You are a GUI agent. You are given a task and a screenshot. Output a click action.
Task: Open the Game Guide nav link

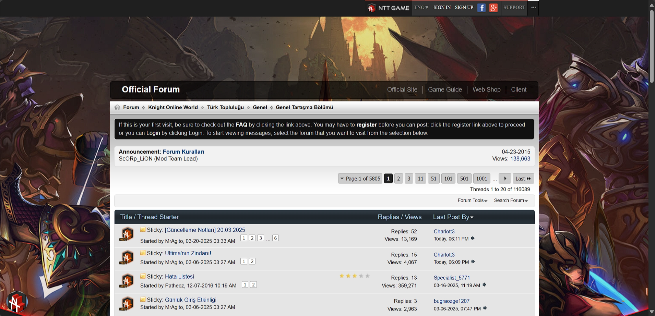tap(445, 89)
